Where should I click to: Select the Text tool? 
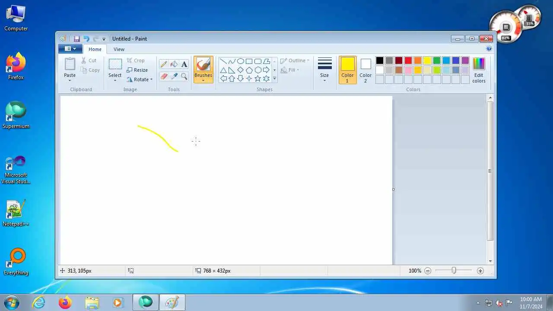point(184,64)
